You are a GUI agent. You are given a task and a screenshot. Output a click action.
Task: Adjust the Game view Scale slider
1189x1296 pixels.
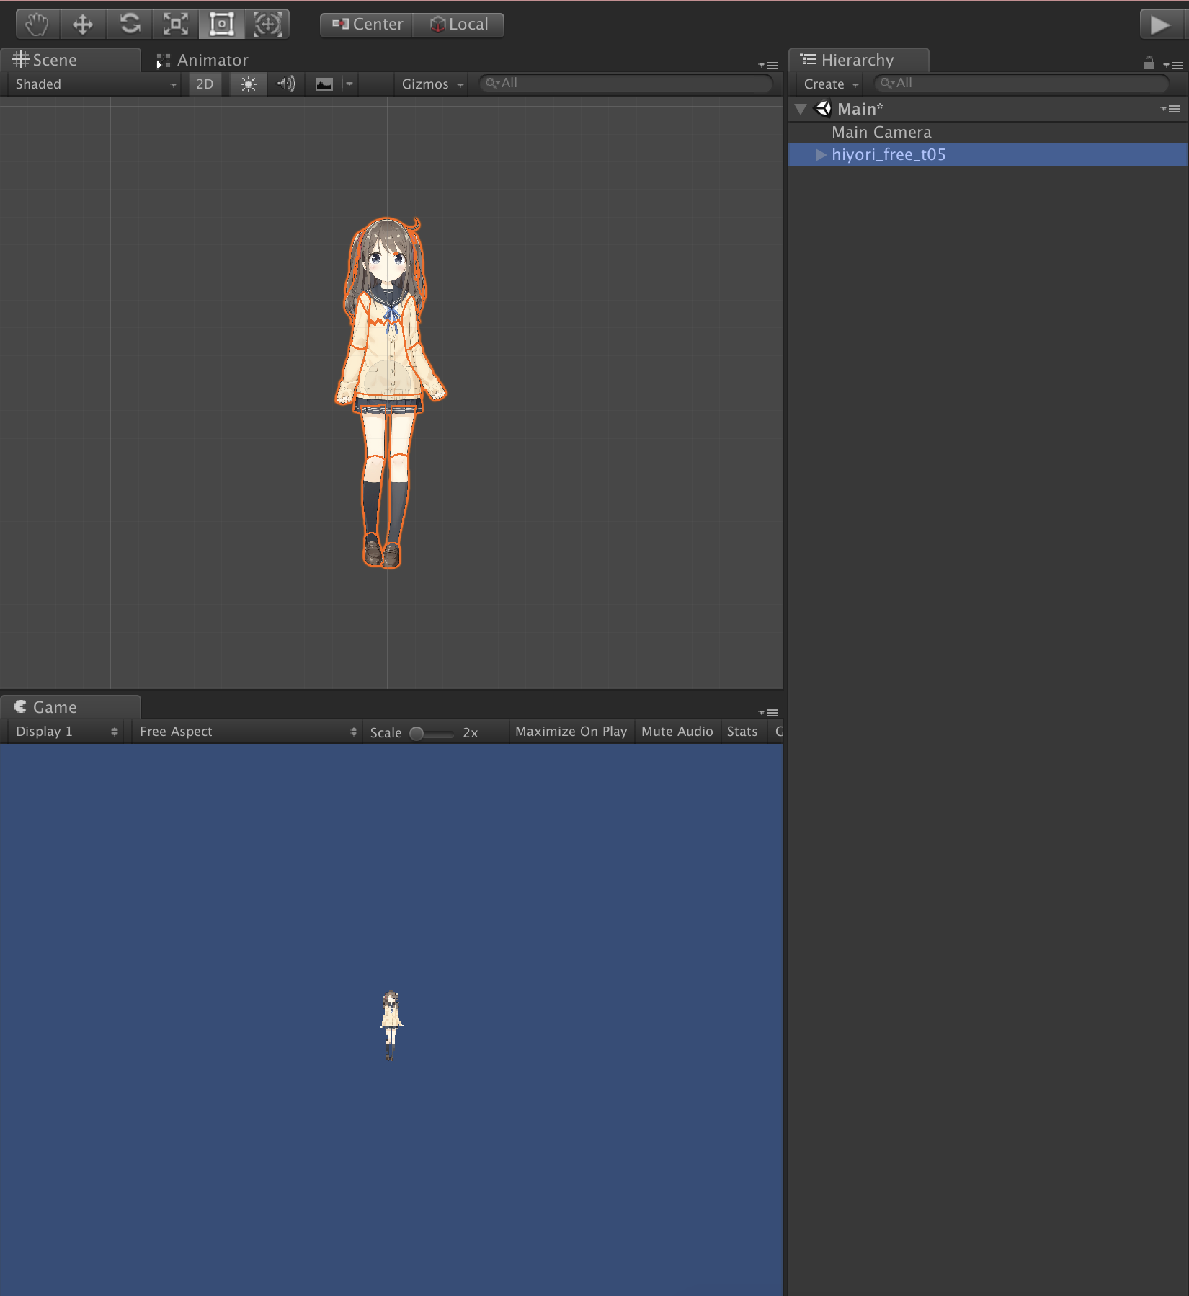tap(431, 733)
